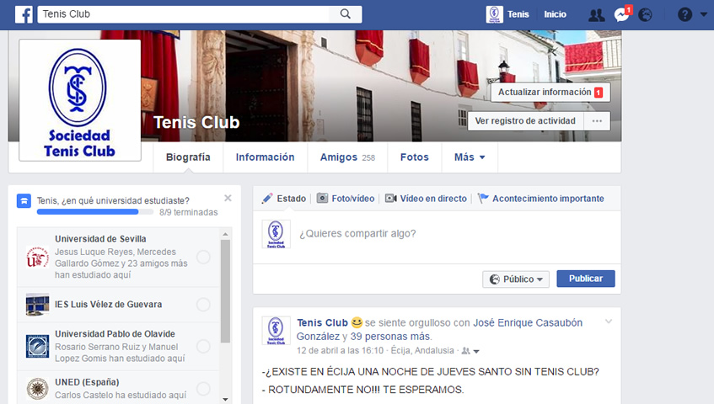
Task: Select the Foto/vídeo camera option
Action: point(346,199)
